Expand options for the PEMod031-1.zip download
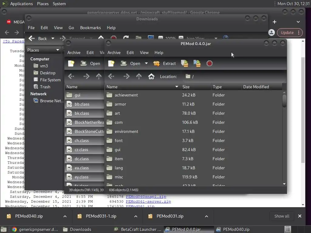The height and width of the screenshot is (233, 311). click(x=136, y=216)
